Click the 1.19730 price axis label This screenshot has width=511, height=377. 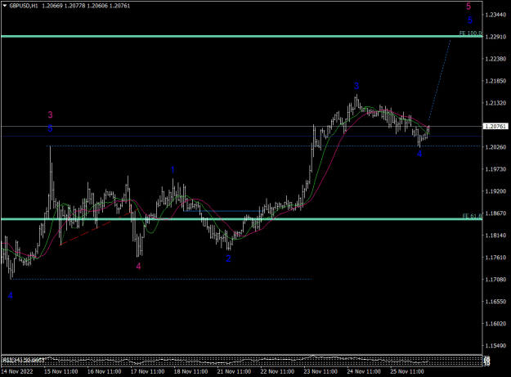tap(495, 169)
